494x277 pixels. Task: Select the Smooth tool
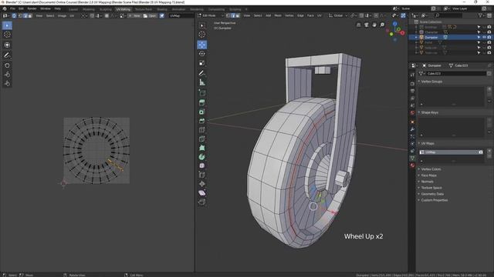[202, 165]
